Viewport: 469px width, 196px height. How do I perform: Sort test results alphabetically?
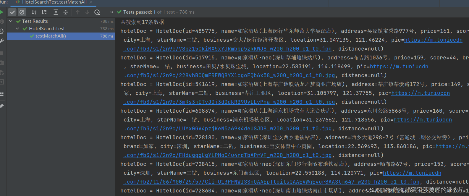click(34, 12)
